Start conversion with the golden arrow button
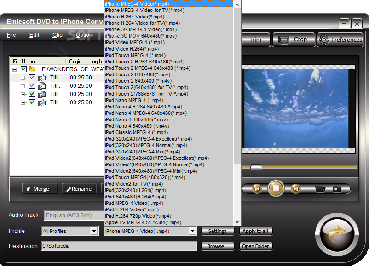369x266 pixels. [x=337, y=235]
